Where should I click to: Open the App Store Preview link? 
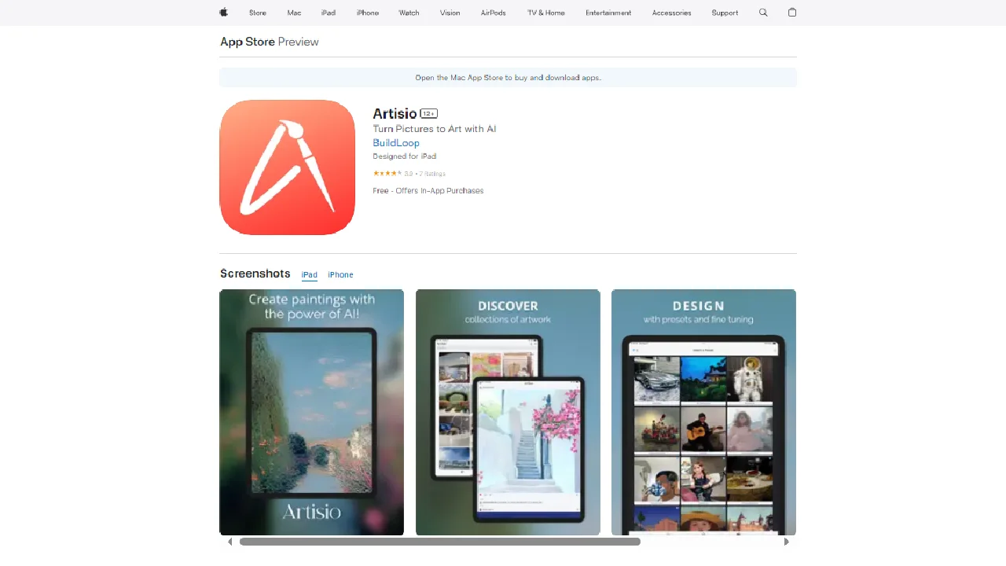pos(247,42)
